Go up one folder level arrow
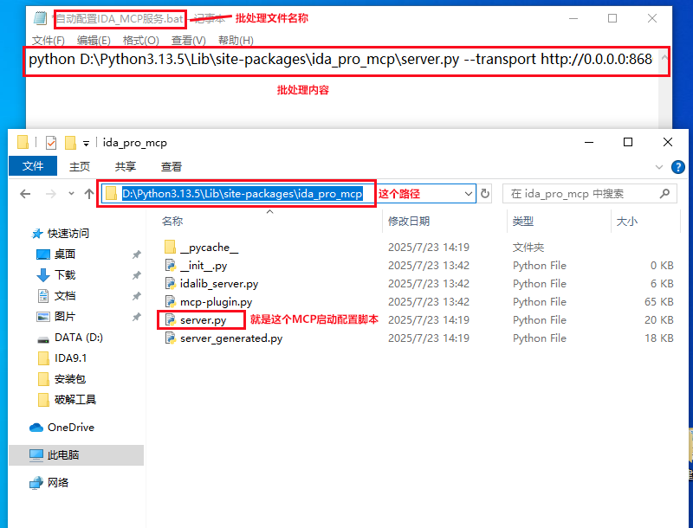The image size is (693, 528). [x=89, y=194]
